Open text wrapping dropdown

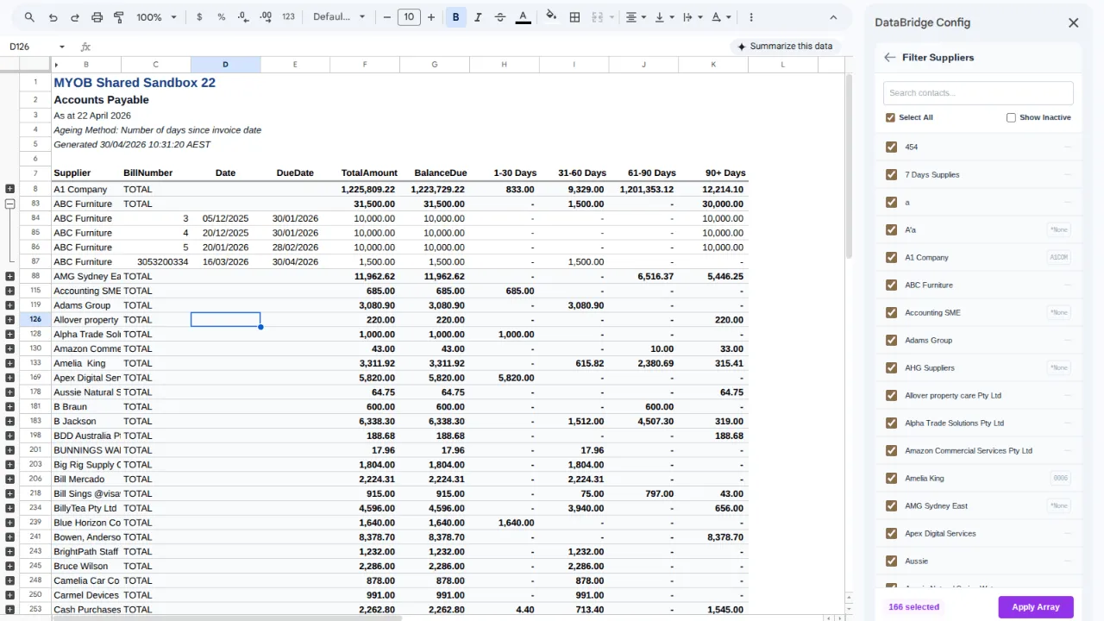coord(692,17)
